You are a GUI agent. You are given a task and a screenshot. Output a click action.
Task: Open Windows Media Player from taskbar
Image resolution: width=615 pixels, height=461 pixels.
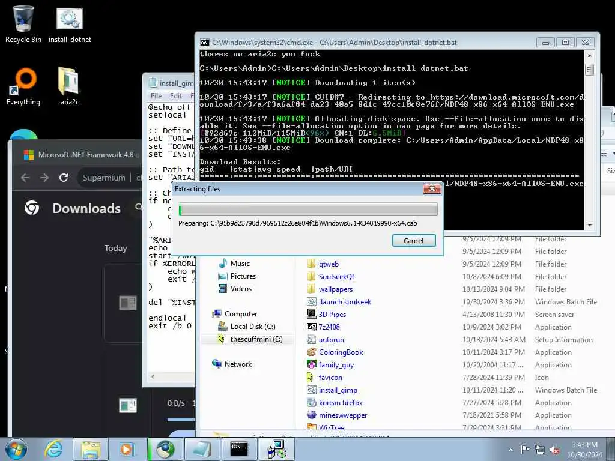tap(127, 449)
